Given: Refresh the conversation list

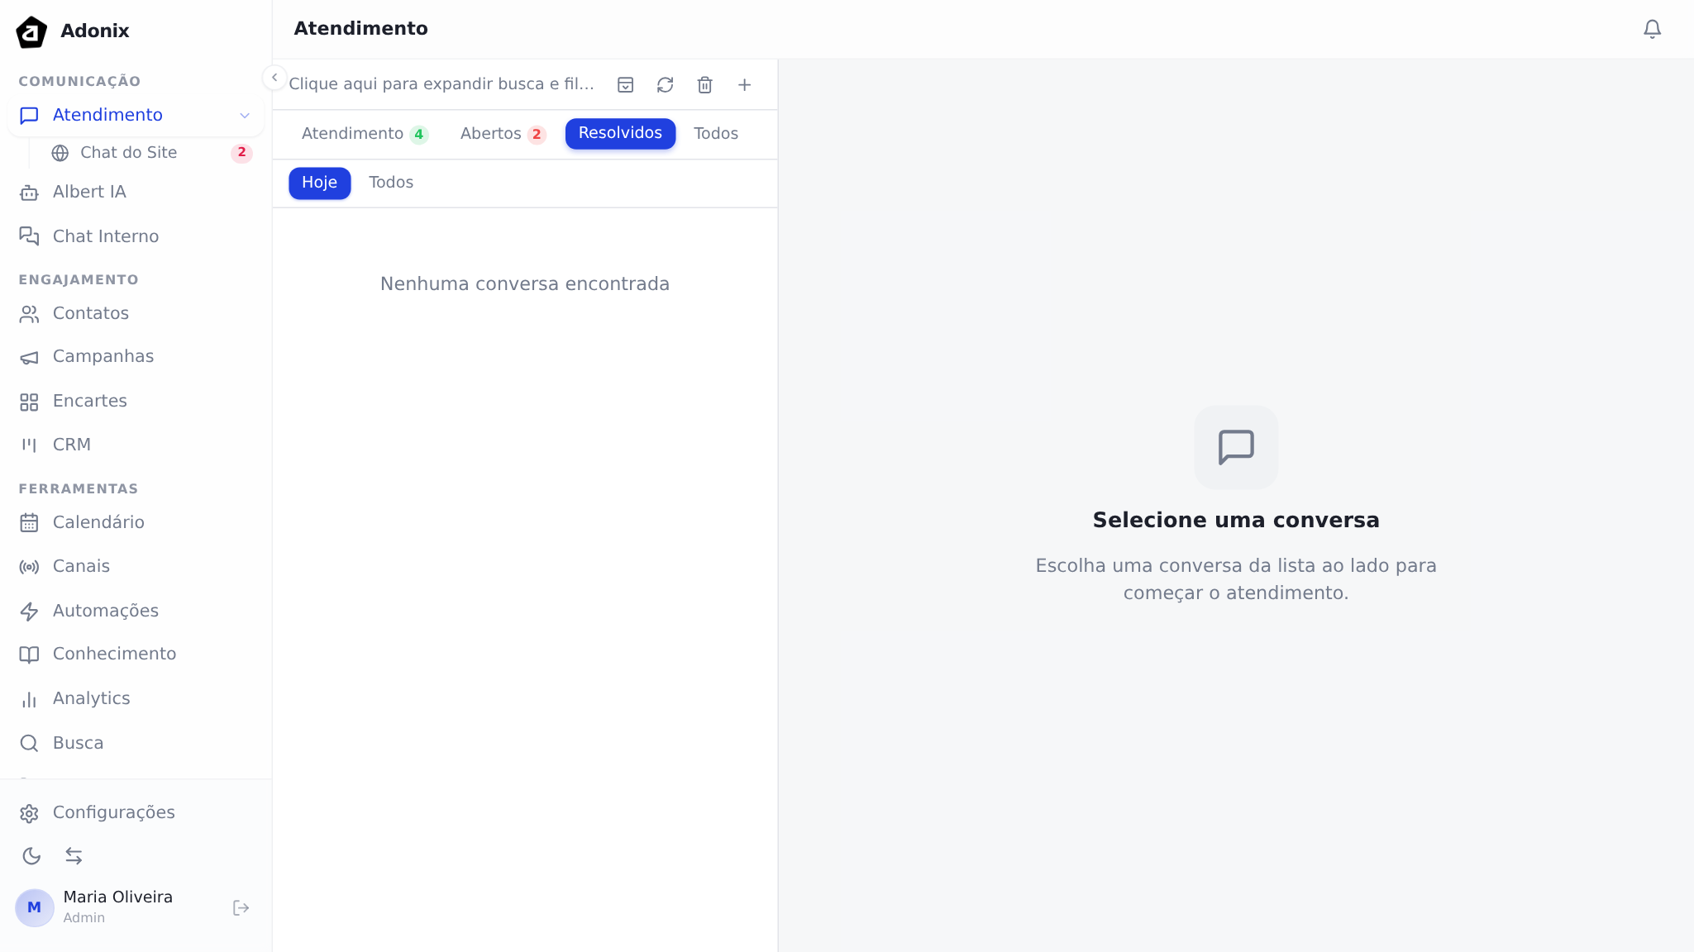Looking at the screenshot, I should click(x=666, y=85).
